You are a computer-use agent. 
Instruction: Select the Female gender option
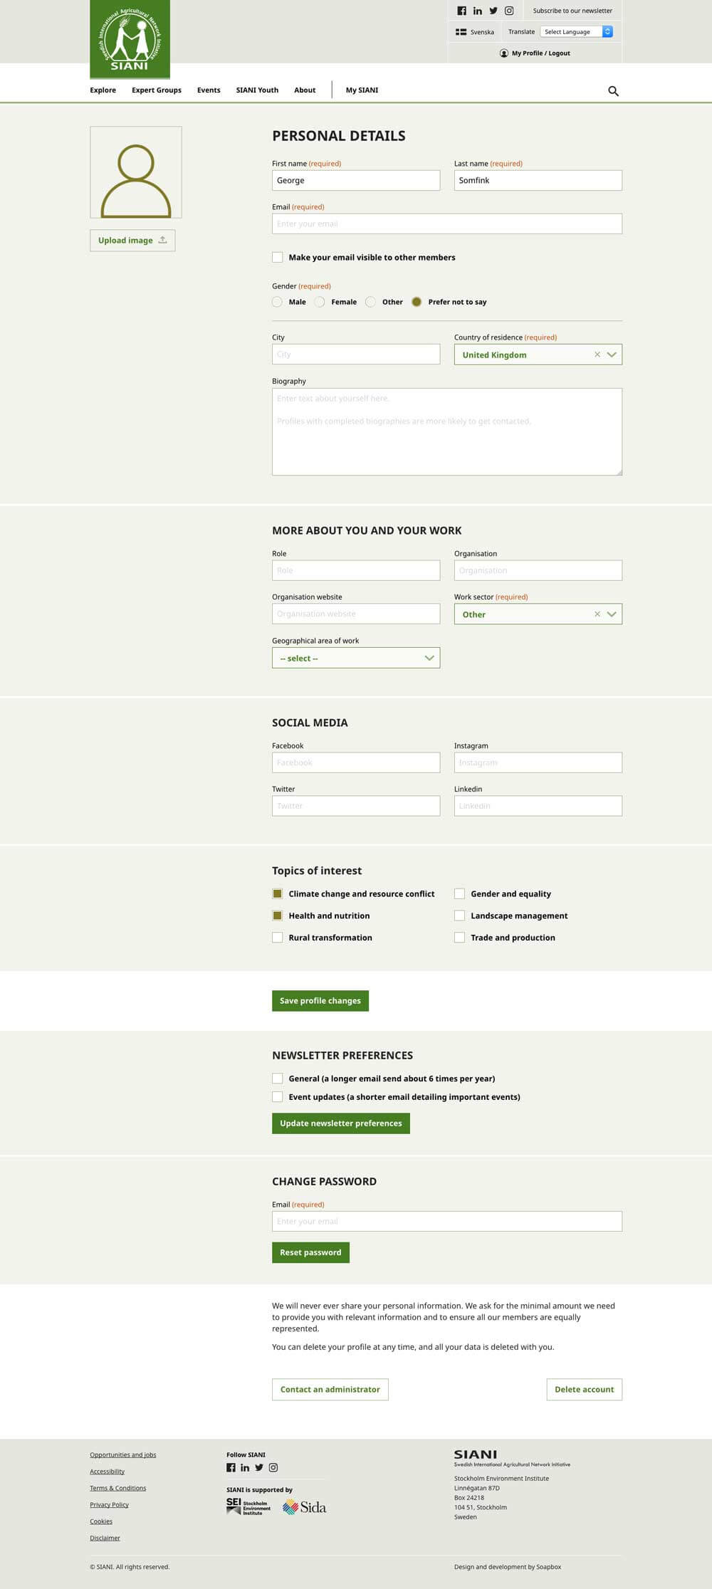coord(320,302)
